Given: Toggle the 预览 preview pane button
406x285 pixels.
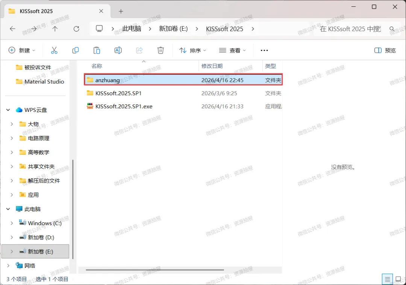Looking at the screenshot, I should 385,50.
